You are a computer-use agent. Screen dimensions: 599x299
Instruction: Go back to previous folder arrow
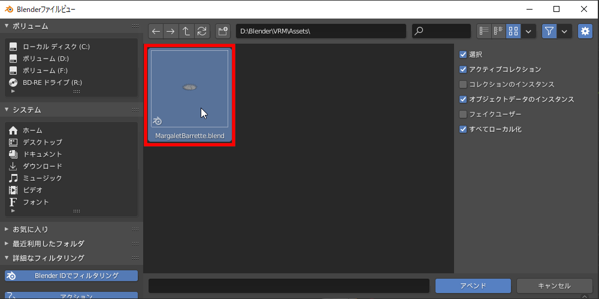(x=156, y=31)
